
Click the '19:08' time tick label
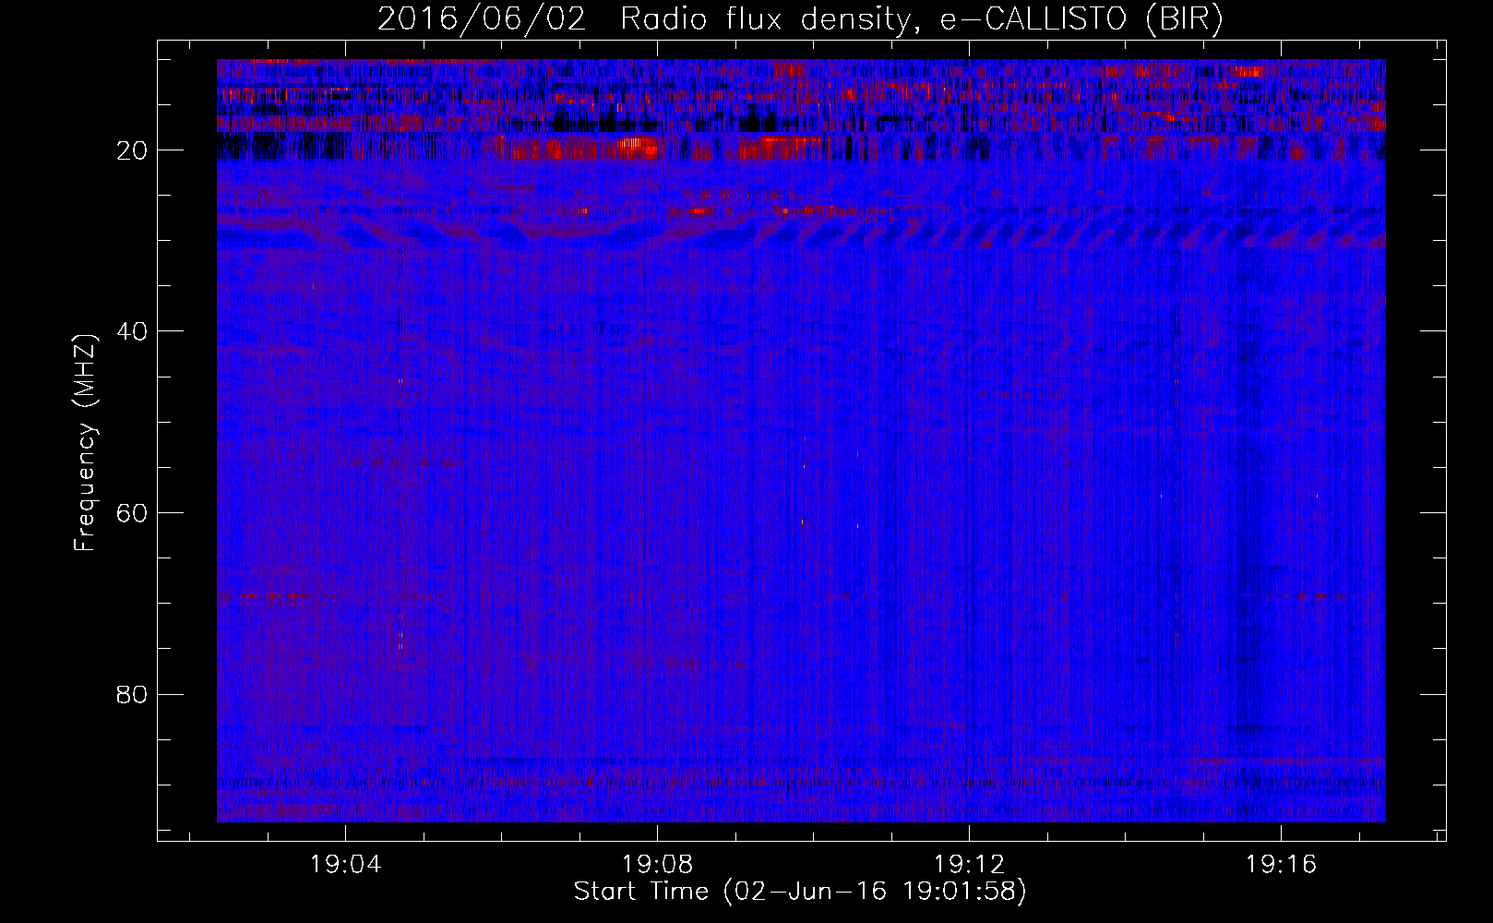pyautogui.click(x=657, y=865)
